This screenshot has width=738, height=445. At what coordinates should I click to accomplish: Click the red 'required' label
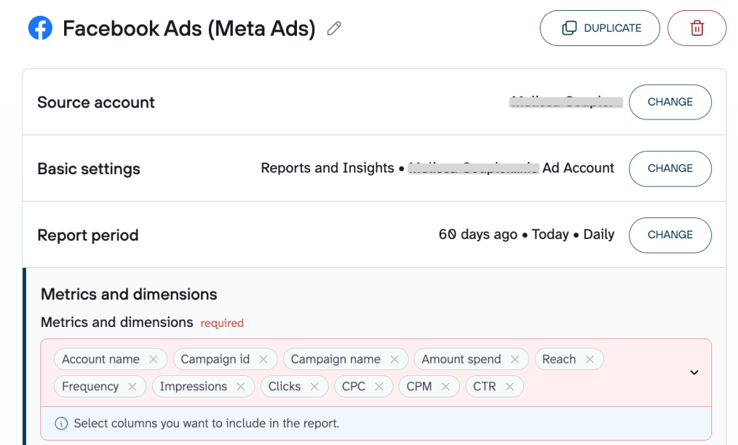coord(222,323)
